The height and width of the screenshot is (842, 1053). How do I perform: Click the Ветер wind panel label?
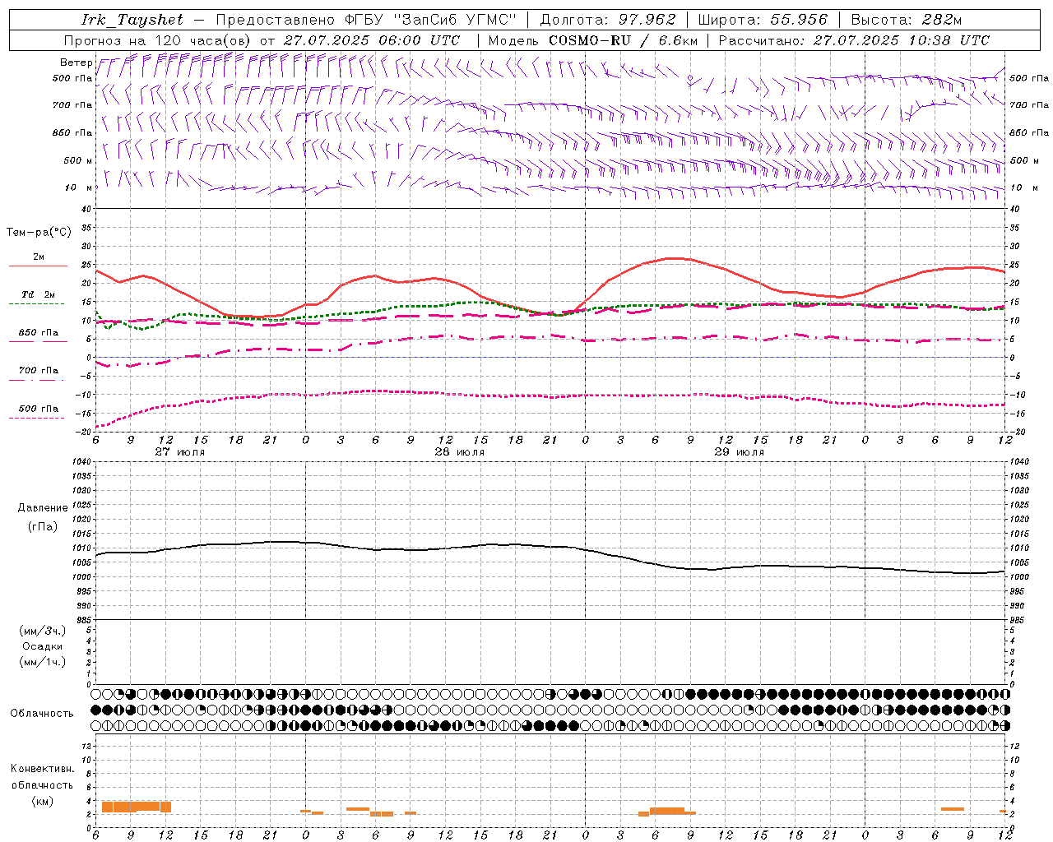[76, 62]
